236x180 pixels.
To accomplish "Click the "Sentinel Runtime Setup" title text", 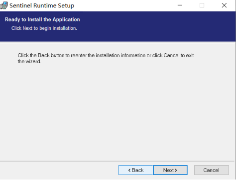I will click(42, 5).
